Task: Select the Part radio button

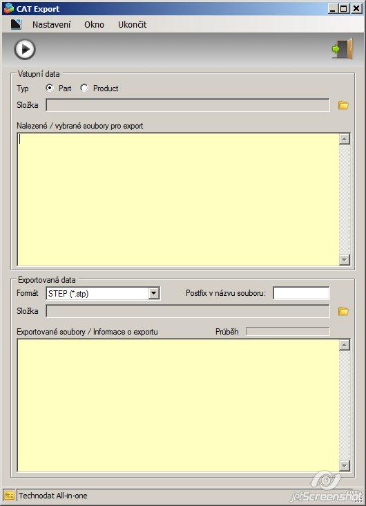Action: coord(49,88)
